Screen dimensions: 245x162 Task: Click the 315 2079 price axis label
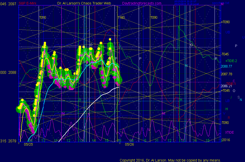(8, 141)
